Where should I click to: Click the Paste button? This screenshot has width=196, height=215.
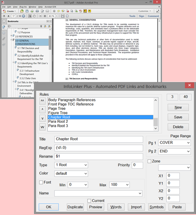pos(177,207)
